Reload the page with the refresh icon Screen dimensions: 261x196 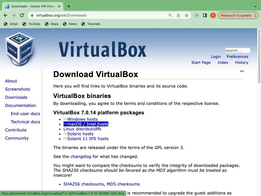(x=22, y=15)
